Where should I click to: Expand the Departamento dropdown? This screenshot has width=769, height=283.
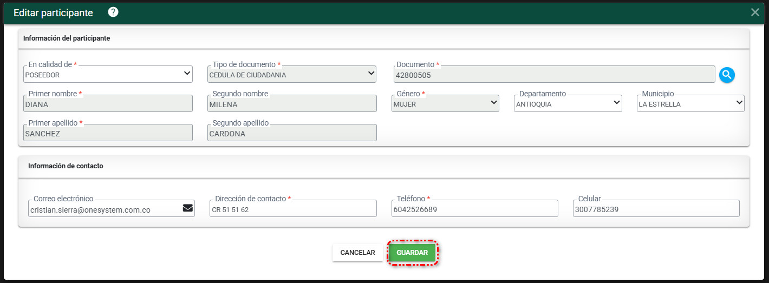coord(568,103)
